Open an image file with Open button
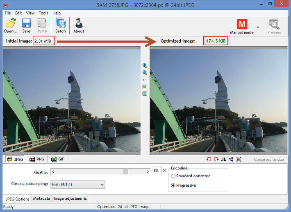The width and height of the screenshot is (291, 212). [11, 25]
